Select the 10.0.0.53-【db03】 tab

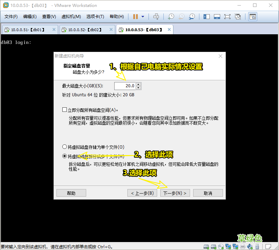(145, 30)
